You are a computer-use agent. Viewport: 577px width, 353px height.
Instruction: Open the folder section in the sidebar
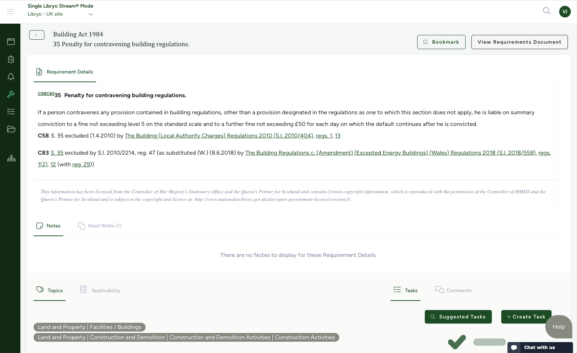pos(11,129)
